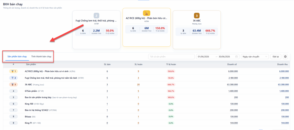Switch to the Tỉnh thành bán chạy tab

tap(41, 56)
